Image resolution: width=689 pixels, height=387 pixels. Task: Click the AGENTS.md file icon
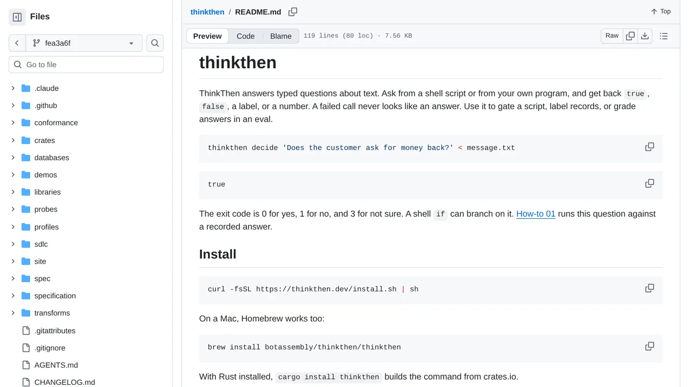point(26,365)
